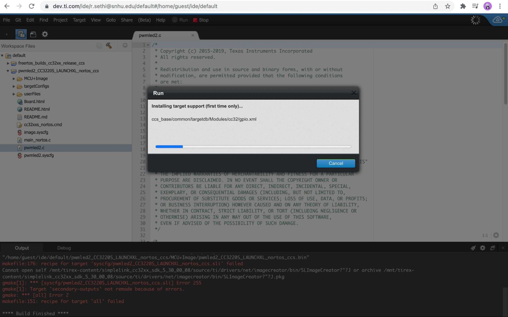Image resolution: width=508 pixels, height=317 pixels.
Task: Open the workspace files panel icon
Action: 21,34
